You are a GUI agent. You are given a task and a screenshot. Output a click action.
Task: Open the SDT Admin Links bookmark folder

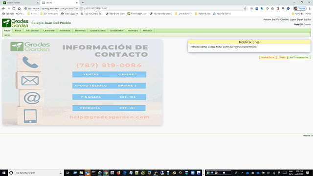49,14
